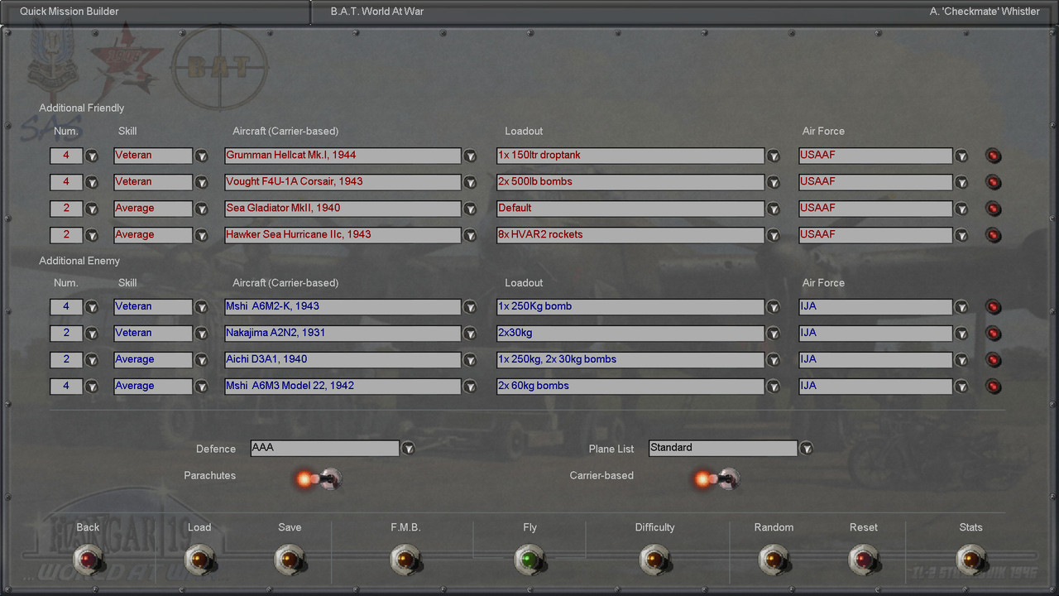Open the loadout dropdown for 8x HVAR2 rockets
Screen dimensions: 1059x596
(x=774, y=235)
